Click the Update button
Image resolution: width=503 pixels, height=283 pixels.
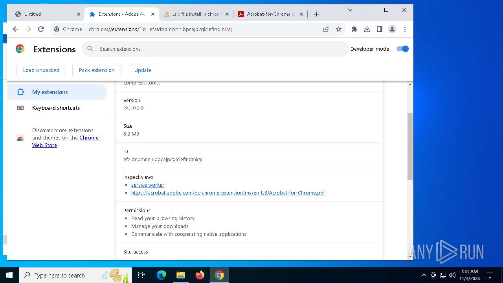pyautogui.click(x=143, y=70)
